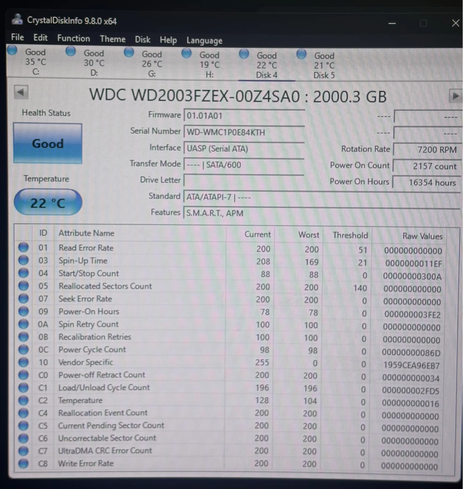Click the status icon for Start/Stop Count

[23, 273]
